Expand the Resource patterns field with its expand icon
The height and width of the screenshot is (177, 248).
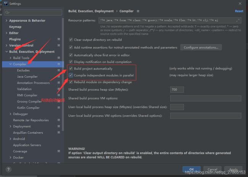pyautogui.click(x=238, y=20)
